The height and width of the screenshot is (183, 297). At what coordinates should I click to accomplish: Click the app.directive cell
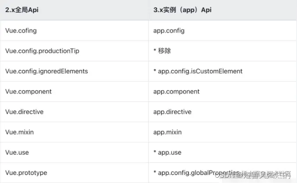[x=172, y=112]
